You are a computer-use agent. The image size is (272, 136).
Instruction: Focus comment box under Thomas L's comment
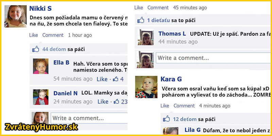[213, 58]
